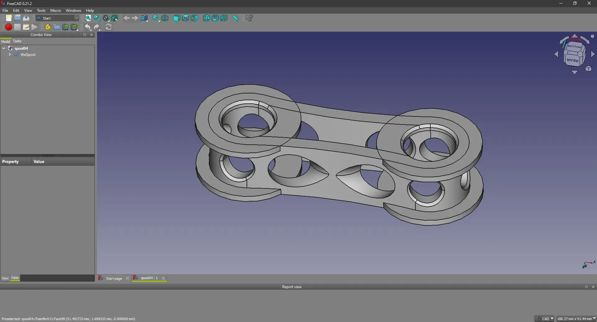Save the active document
597x322 pixels.
point(26,18)
